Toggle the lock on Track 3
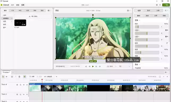The width and height of the screenshot is (171, 102). [x=20, y=94]
